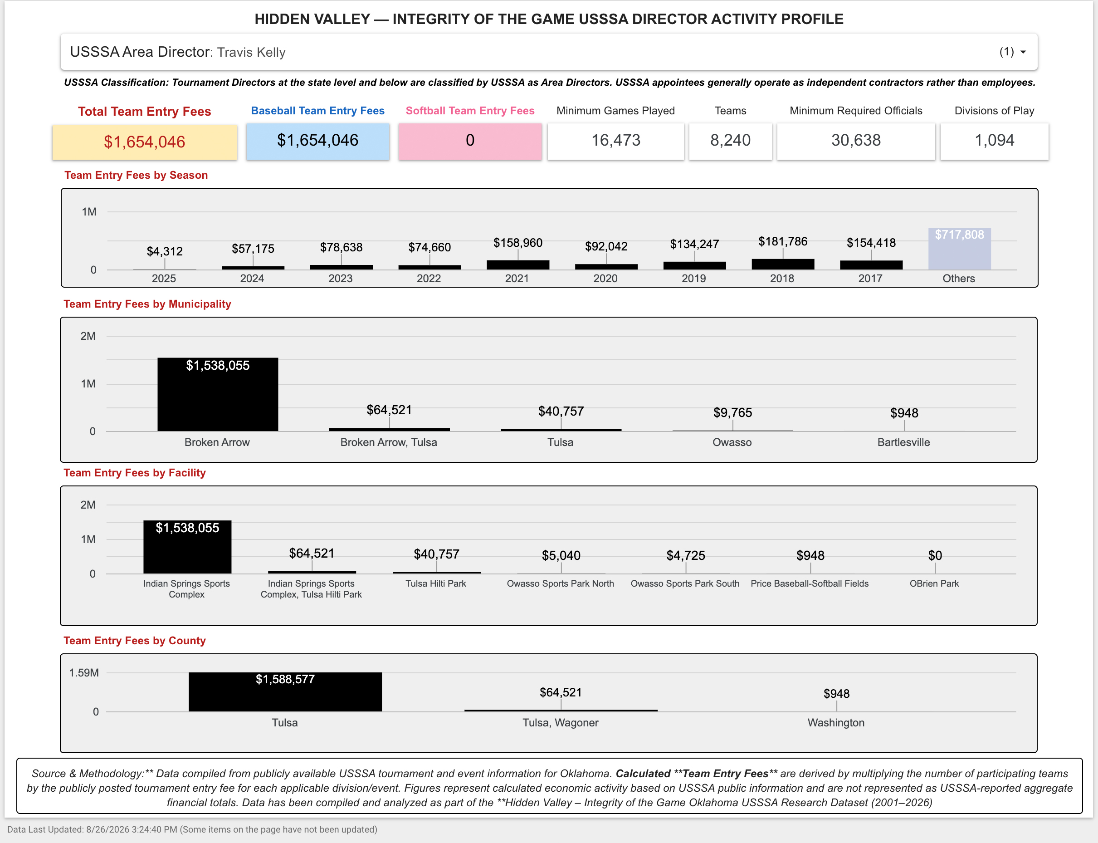Click the $92,042 label above 2020
Image resolution: width=1098 pixels, height=843 pixels.
tap(606, 246)
